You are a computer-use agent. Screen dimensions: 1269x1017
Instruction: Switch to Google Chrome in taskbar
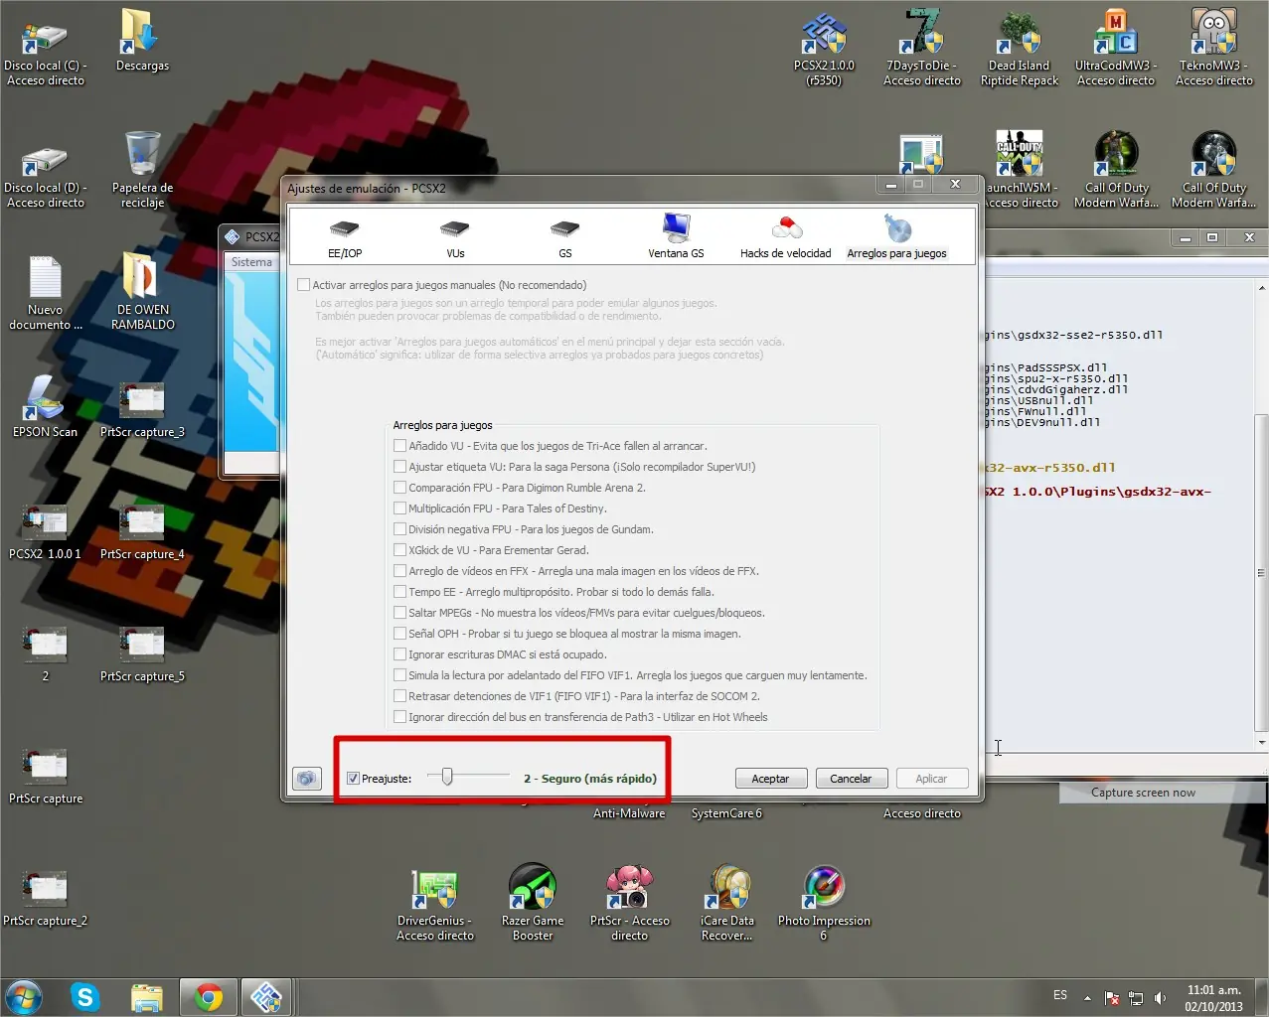click(208, 997)
